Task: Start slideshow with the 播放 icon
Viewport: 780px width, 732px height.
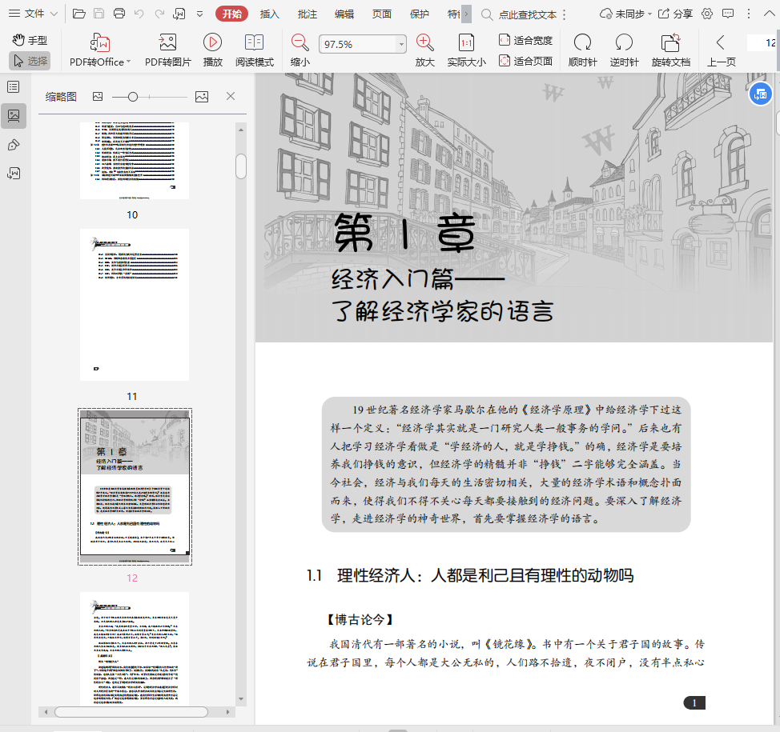Action: 212,43
